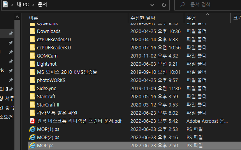
Task: Click the Downloads folder icon
Action: click(32, 31)
